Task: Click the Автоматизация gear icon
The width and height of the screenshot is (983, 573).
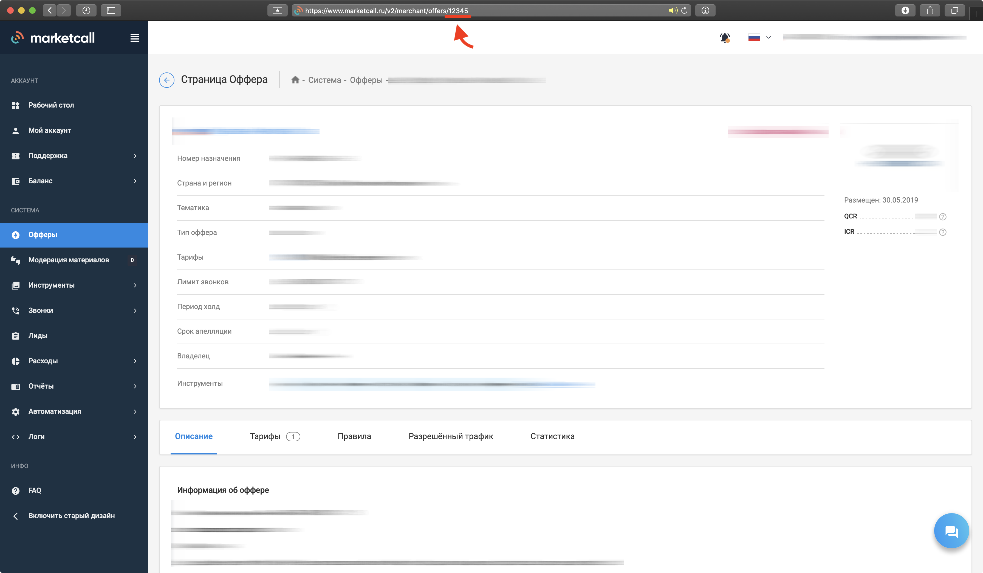Action: click(16, 412)
